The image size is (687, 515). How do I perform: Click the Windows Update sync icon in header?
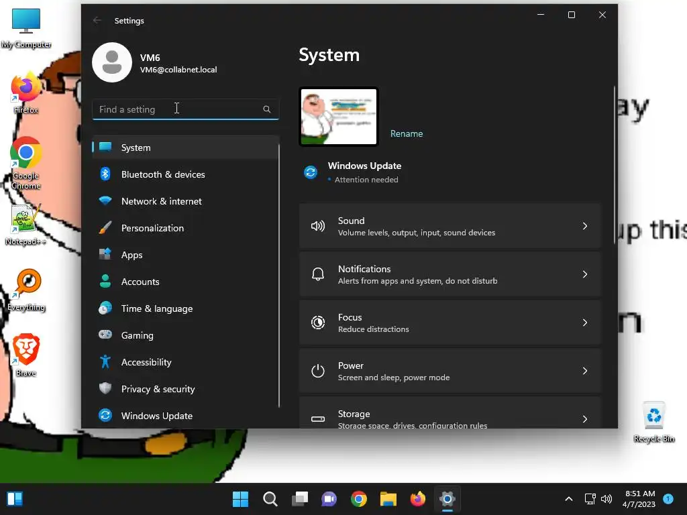tap(311, 172)
